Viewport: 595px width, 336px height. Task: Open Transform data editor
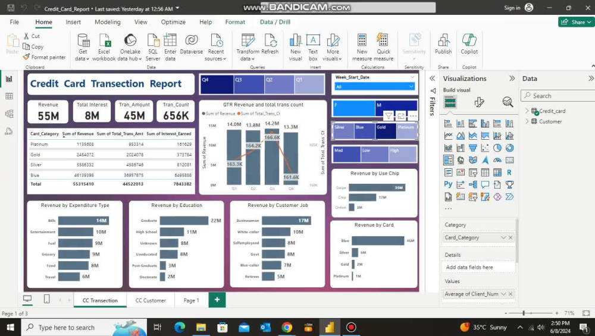point(248,47)
